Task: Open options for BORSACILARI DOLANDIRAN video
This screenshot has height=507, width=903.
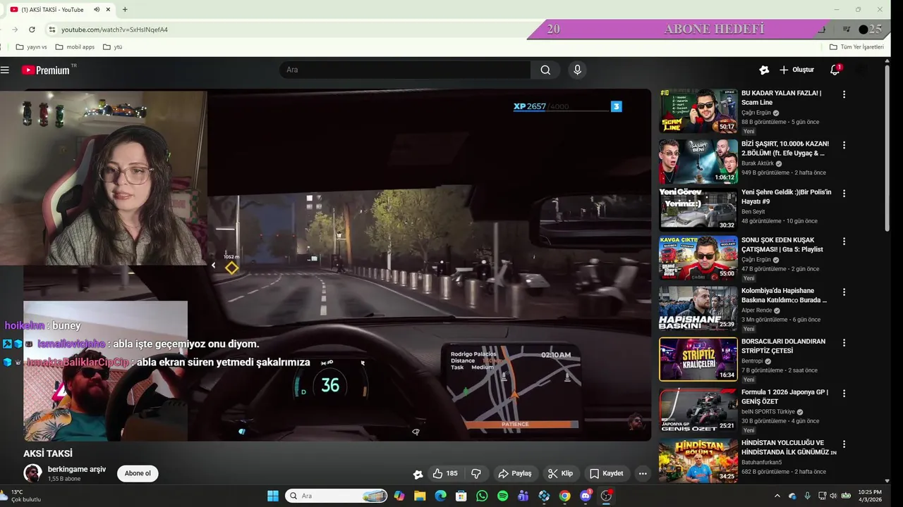Action: coord(844,343)
